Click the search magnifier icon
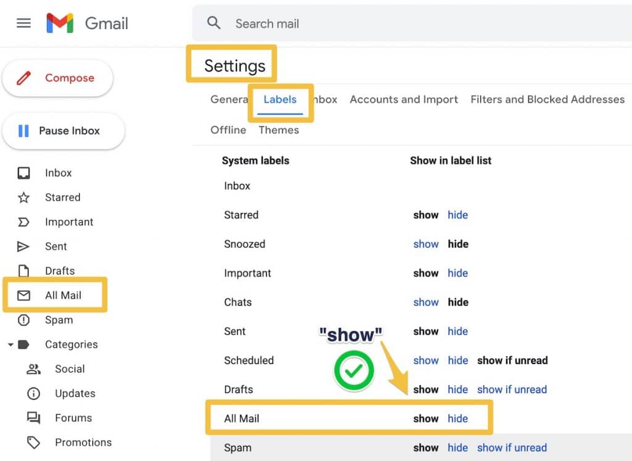The width and height of the screenshot is (632, 461). click(214, 23)
